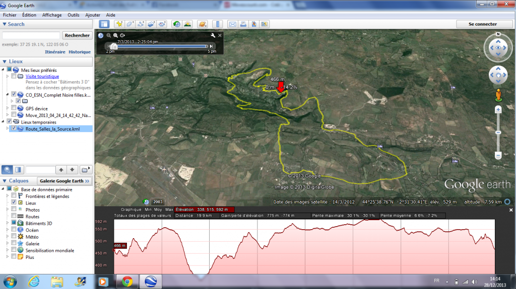Screen dimensions: 516x289
Task: Click Rechercher button
Action: (x=77, y=35)
